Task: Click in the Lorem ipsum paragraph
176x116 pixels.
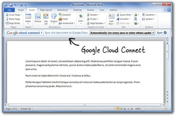Action: pyautogui.click(x=83, y=65)
